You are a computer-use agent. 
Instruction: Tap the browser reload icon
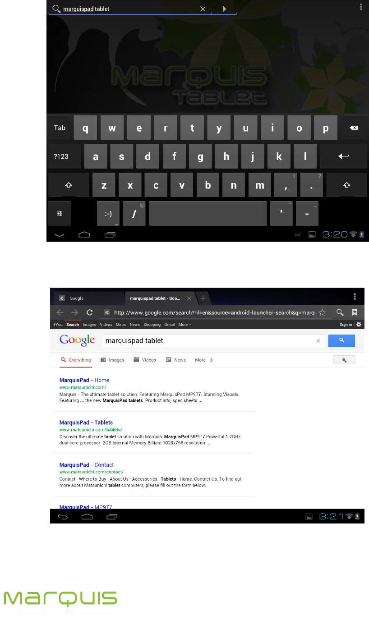pyautogui.click(x=90, y=312)
